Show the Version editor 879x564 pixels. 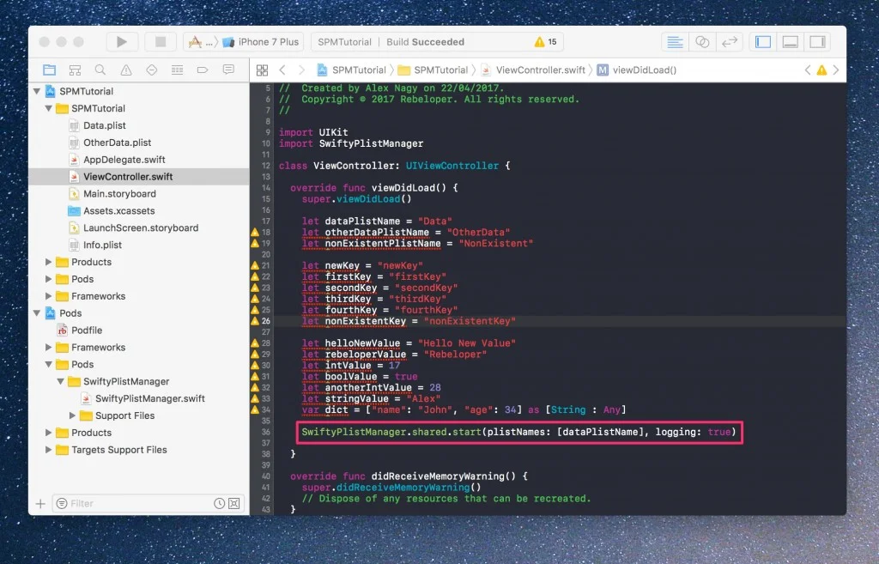(x=730, y=42)
